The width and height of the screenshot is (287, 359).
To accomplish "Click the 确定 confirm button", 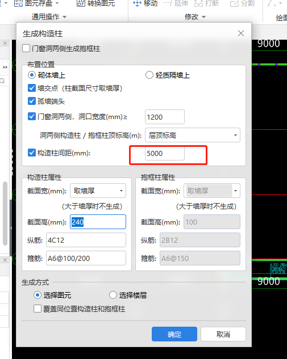I will pyautogui.click(x=174, y=334).
